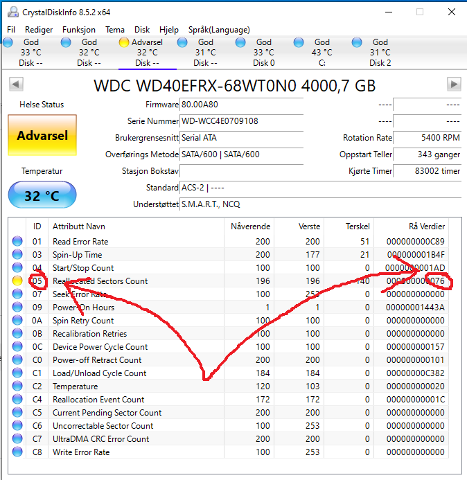Select the God 31 °C Disk -- tab
Image resolution: width=467 pixels, height=480 pixels.
coord(205,53)
